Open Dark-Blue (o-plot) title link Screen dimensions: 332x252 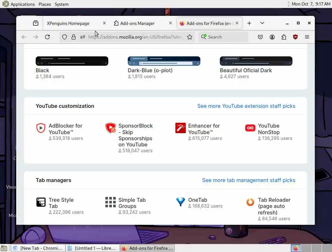tap(150, 71)
